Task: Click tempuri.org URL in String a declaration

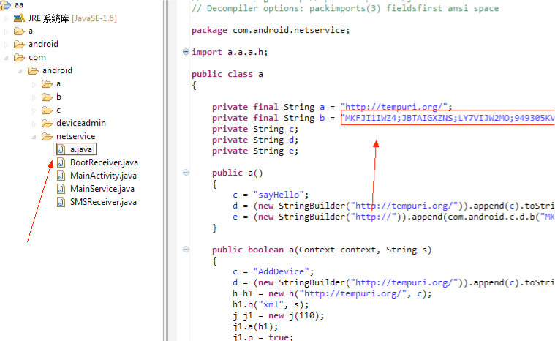Action: coord(394,107)
